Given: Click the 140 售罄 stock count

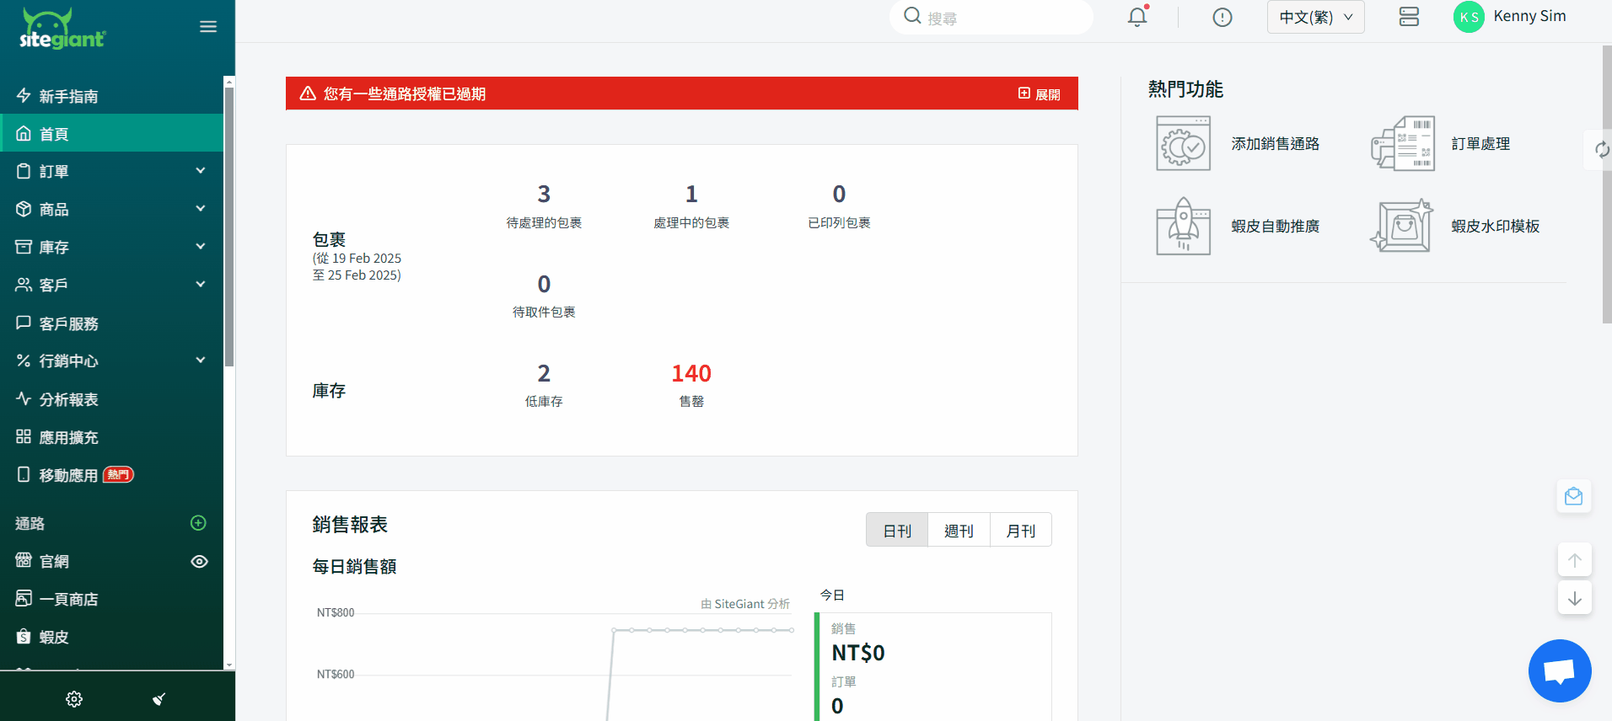Looking at the screenshot, I should (x=691, y=374).
